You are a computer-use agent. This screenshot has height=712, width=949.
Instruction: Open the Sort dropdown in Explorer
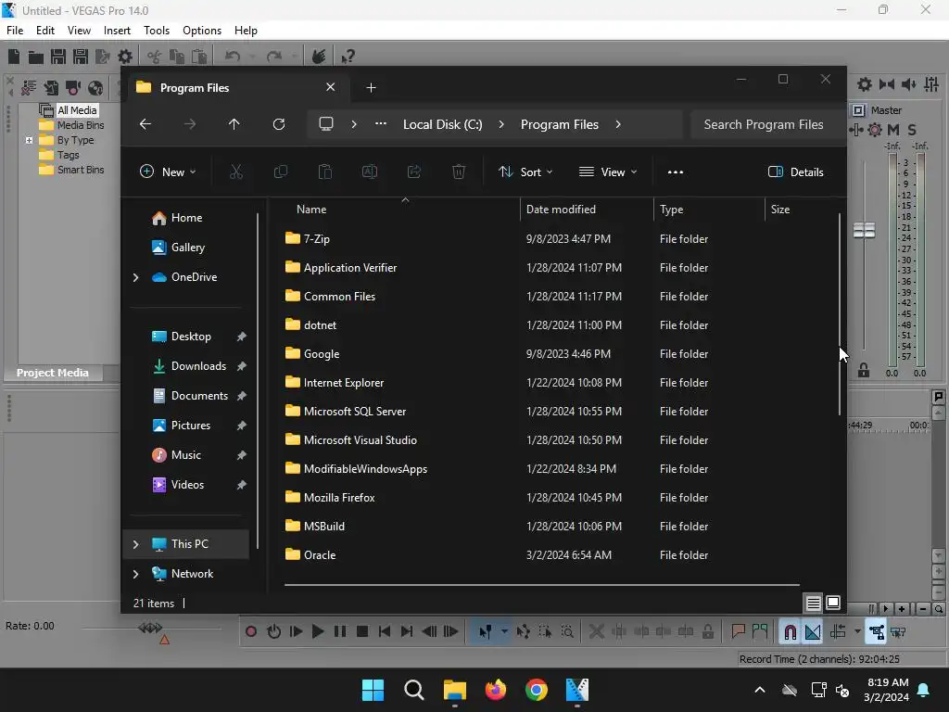pos(525,172)
